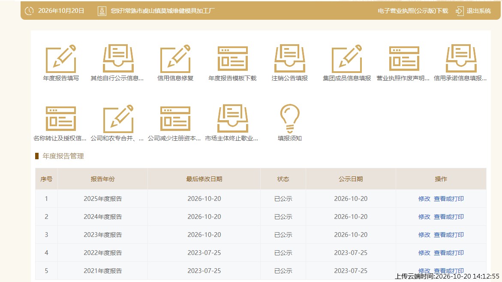
Task: Open 名称转让及授权信息 icon
Action: pos(61,118)
